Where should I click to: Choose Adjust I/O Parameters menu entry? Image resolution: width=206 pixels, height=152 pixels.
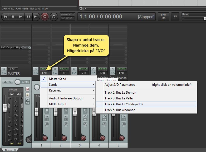coord(146,85)
